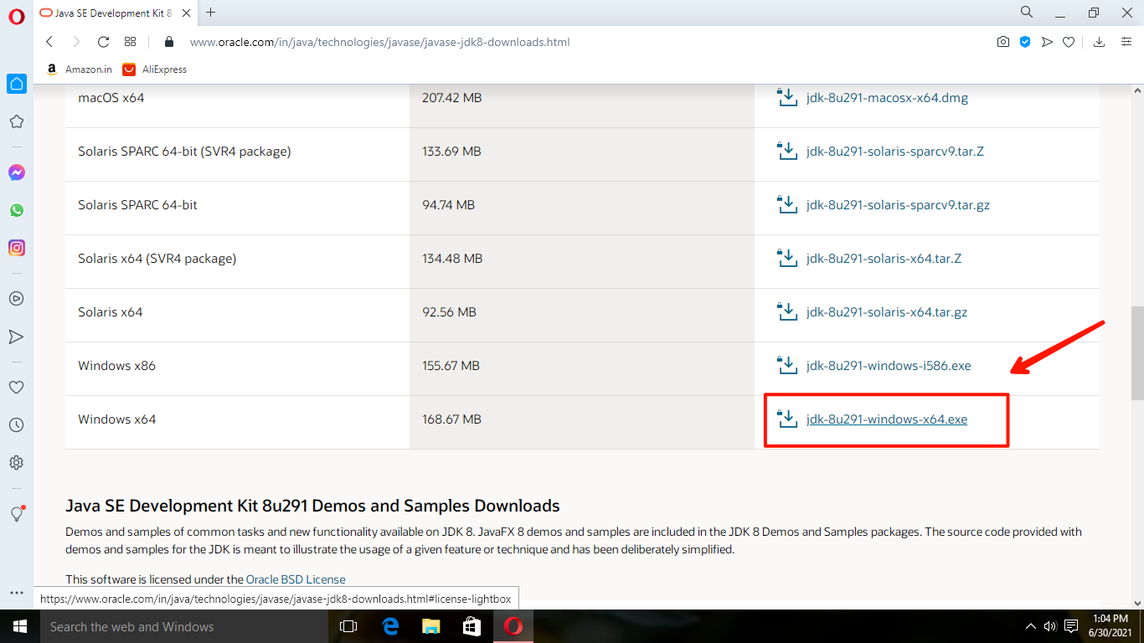Download jdk-8u291-solaris-x64.tar.gz

(x=886, y=312)
